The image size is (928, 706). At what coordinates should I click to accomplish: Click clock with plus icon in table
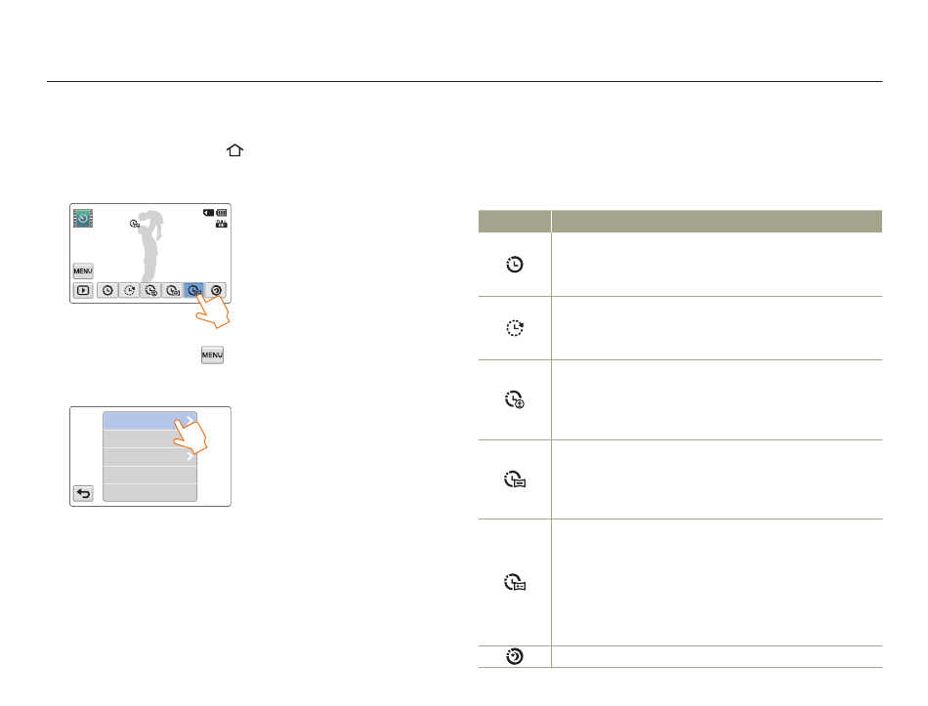515,399
